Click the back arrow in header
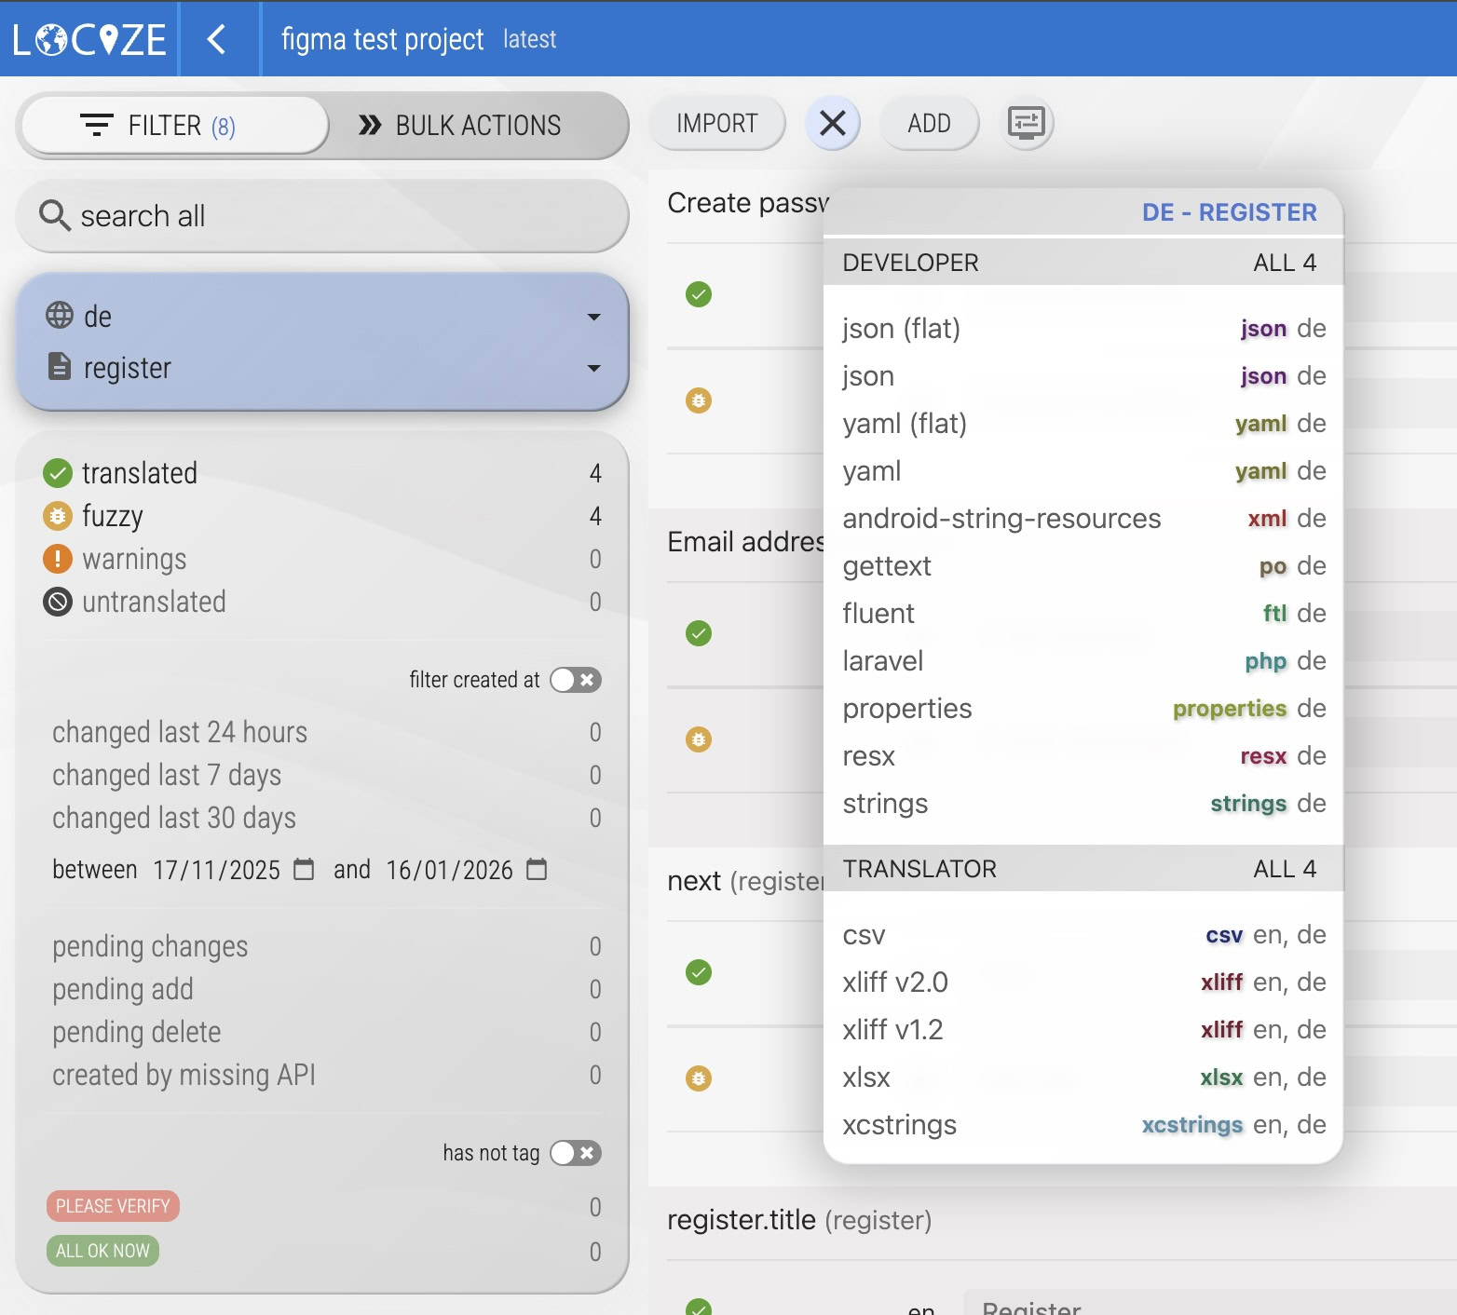Screen dimensions: 1457x1315 point(216,39)
